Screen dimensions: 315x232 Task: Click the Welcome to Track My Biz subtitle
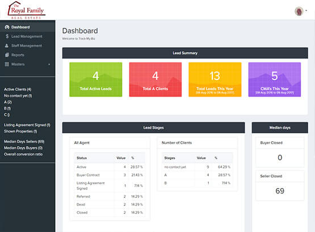78,39
